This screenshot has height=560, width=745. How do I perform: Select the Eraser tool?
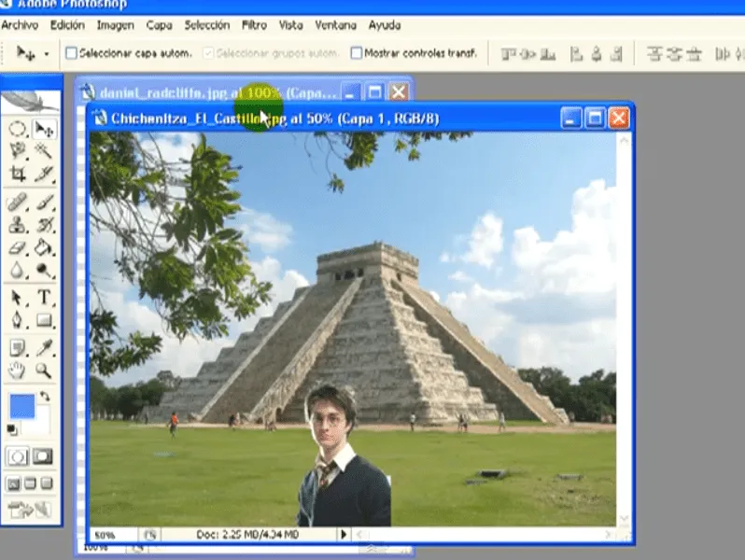[x=18, y=248]
